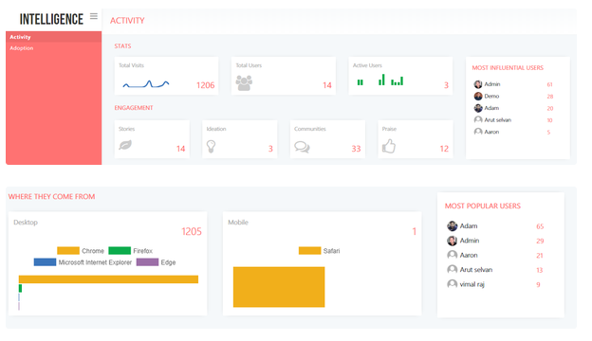The width and height of the screenshot is (592, 341).
Task: Open vimal raj name in Most Popular Users
Action: (x=472, y=284)
